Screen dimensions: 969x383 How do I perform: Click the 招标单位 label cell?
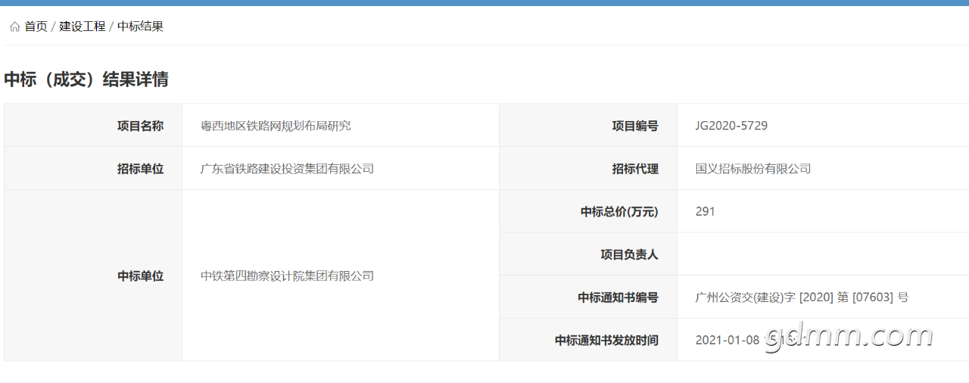pos(140,169)
